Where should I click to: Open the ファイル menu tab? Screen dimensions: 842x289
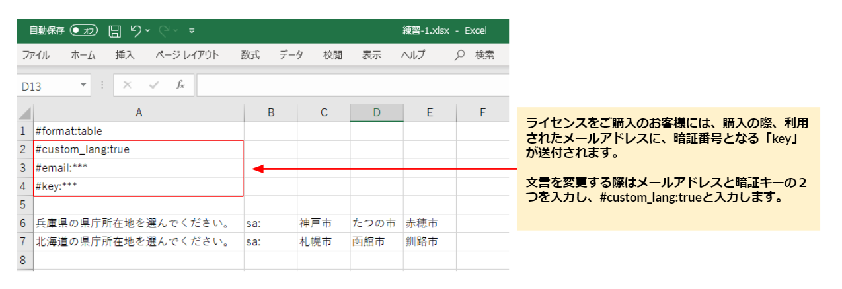click(x=36, y=55)
